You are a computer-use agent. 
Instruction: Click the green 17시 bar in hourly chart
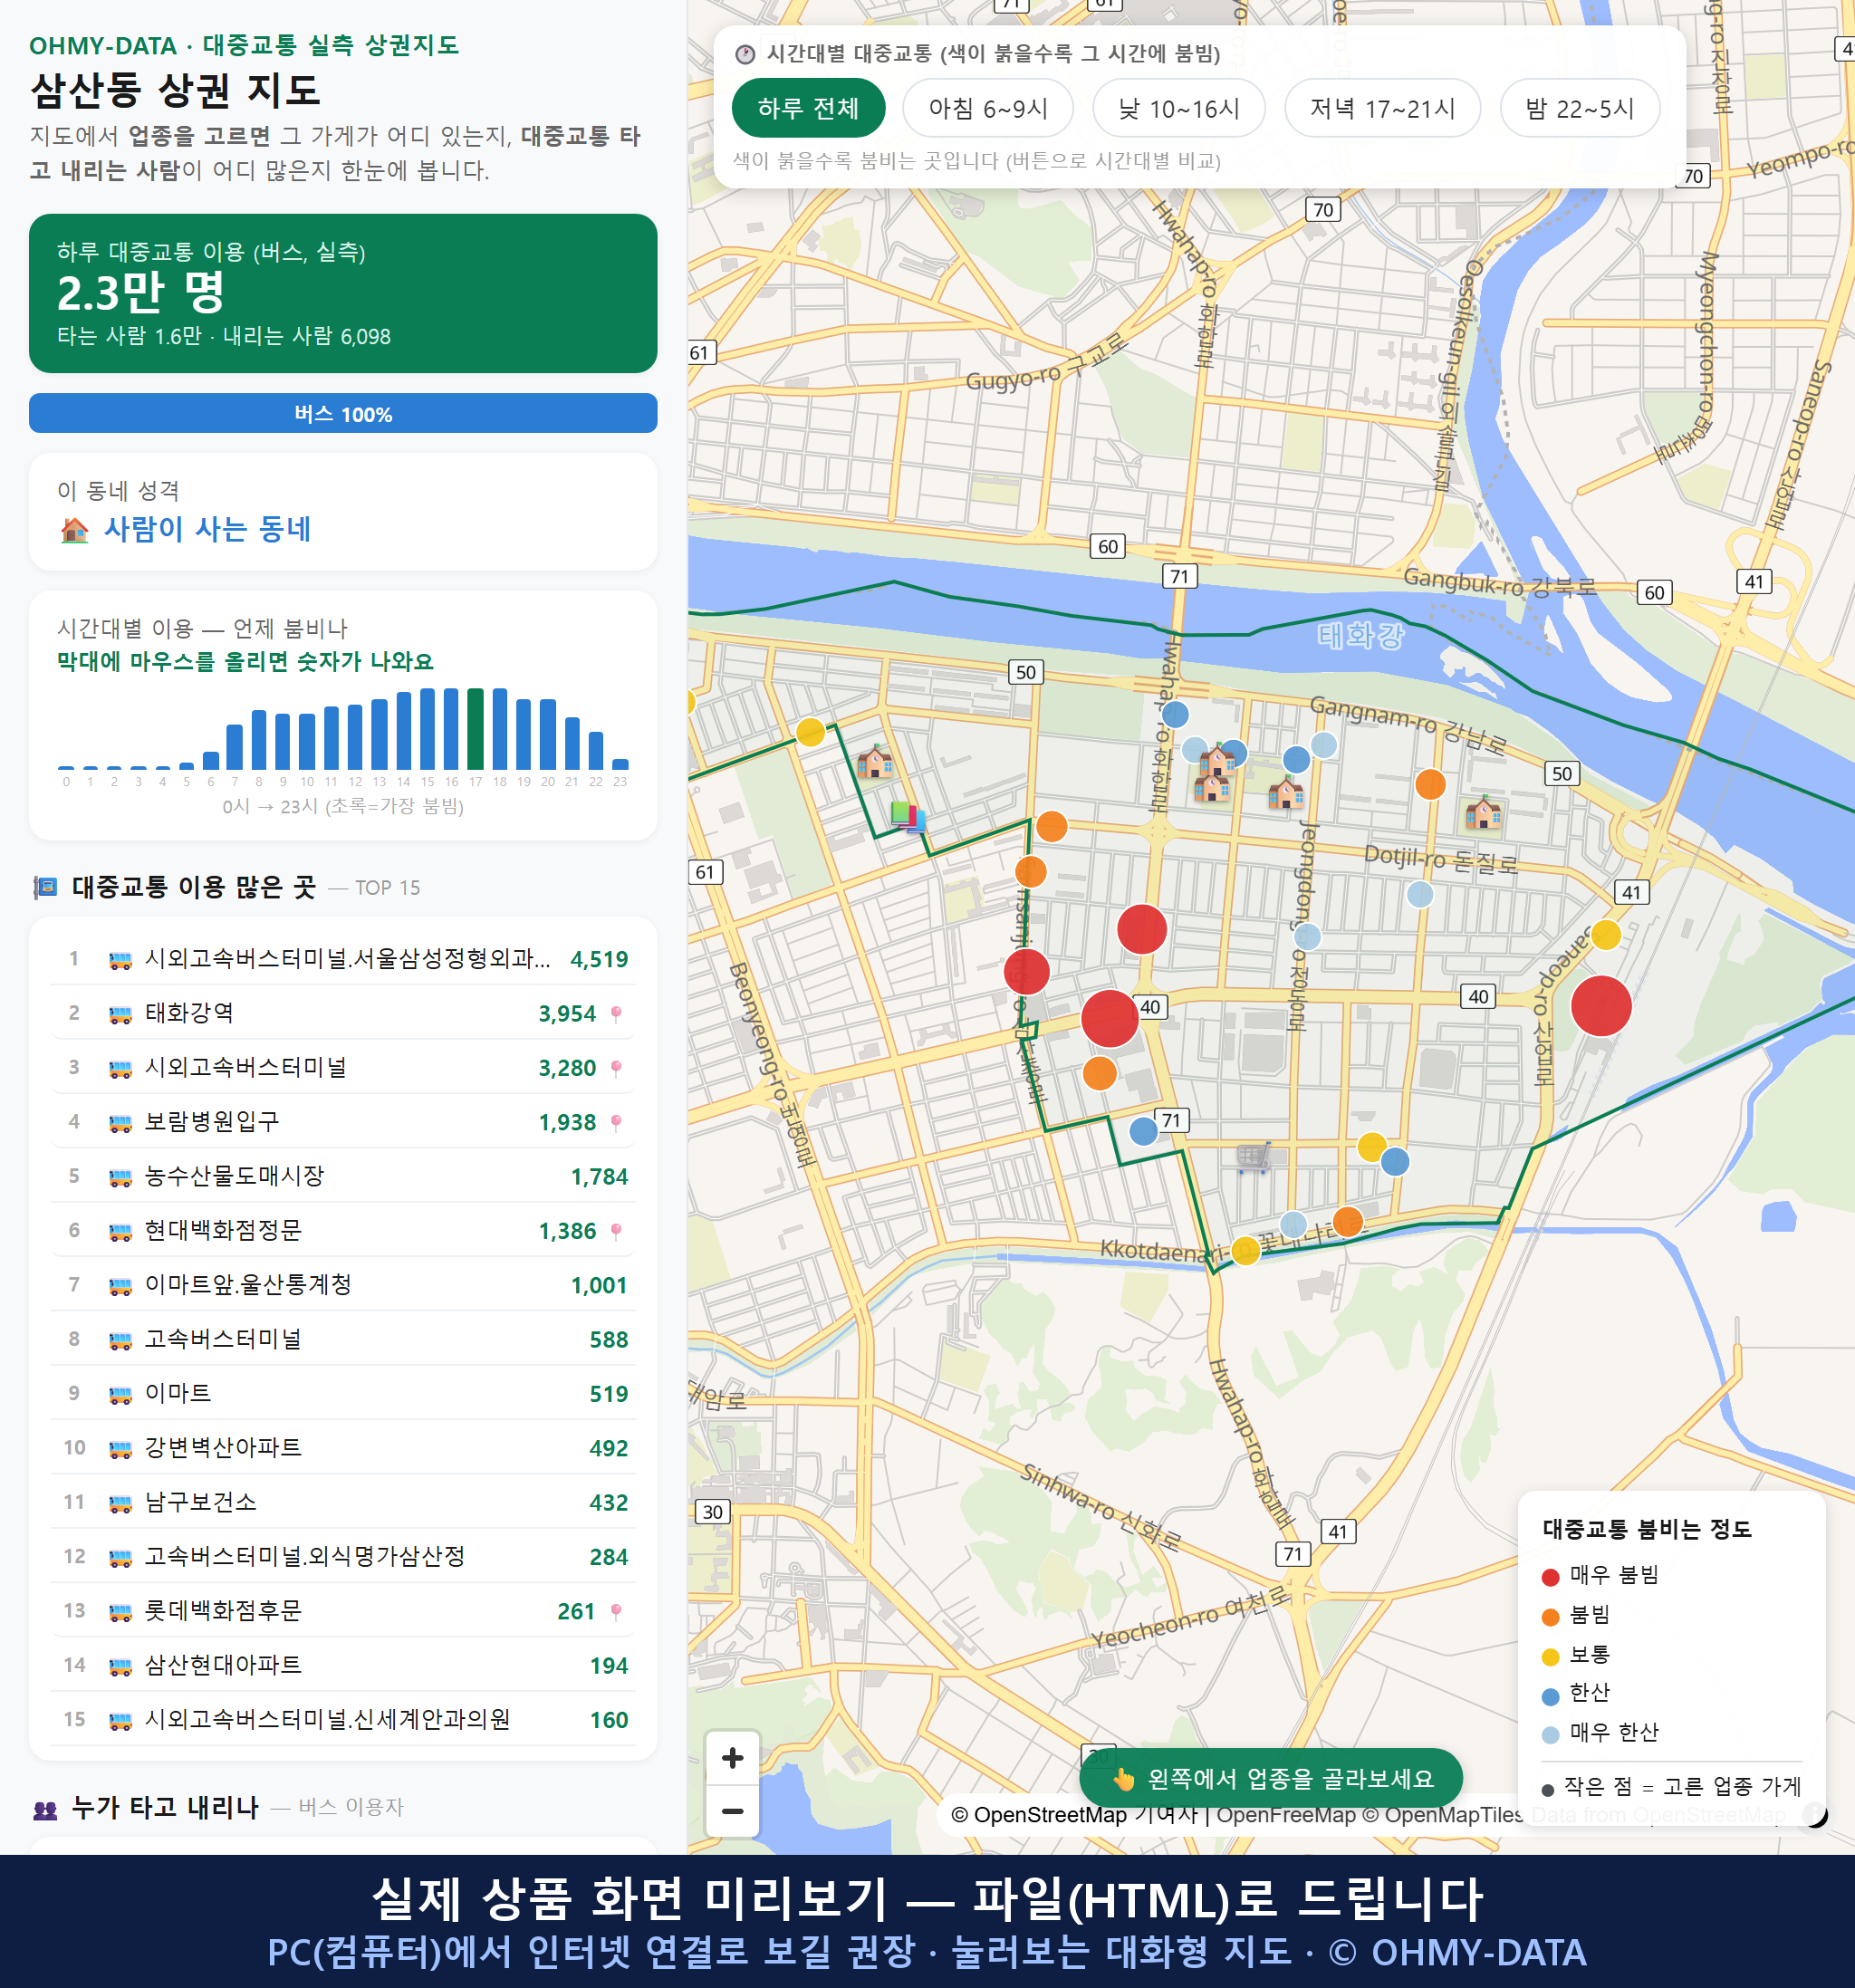click(x=476, y=729)
